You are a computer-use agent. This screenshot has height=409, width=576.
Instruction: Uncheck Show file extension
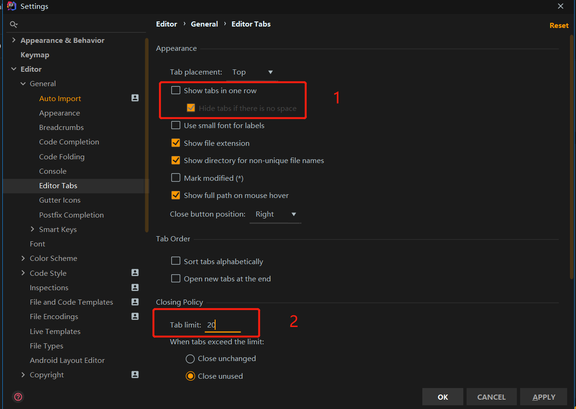176,143
